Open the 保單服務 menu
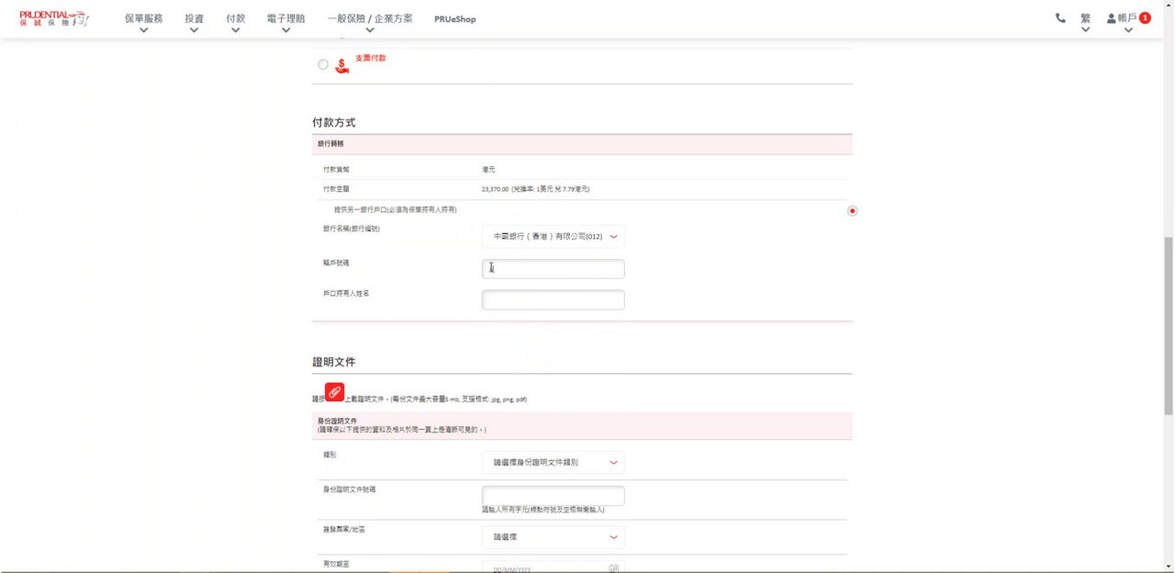Screen dimensions: 1175x573 [x=143, y=21]
